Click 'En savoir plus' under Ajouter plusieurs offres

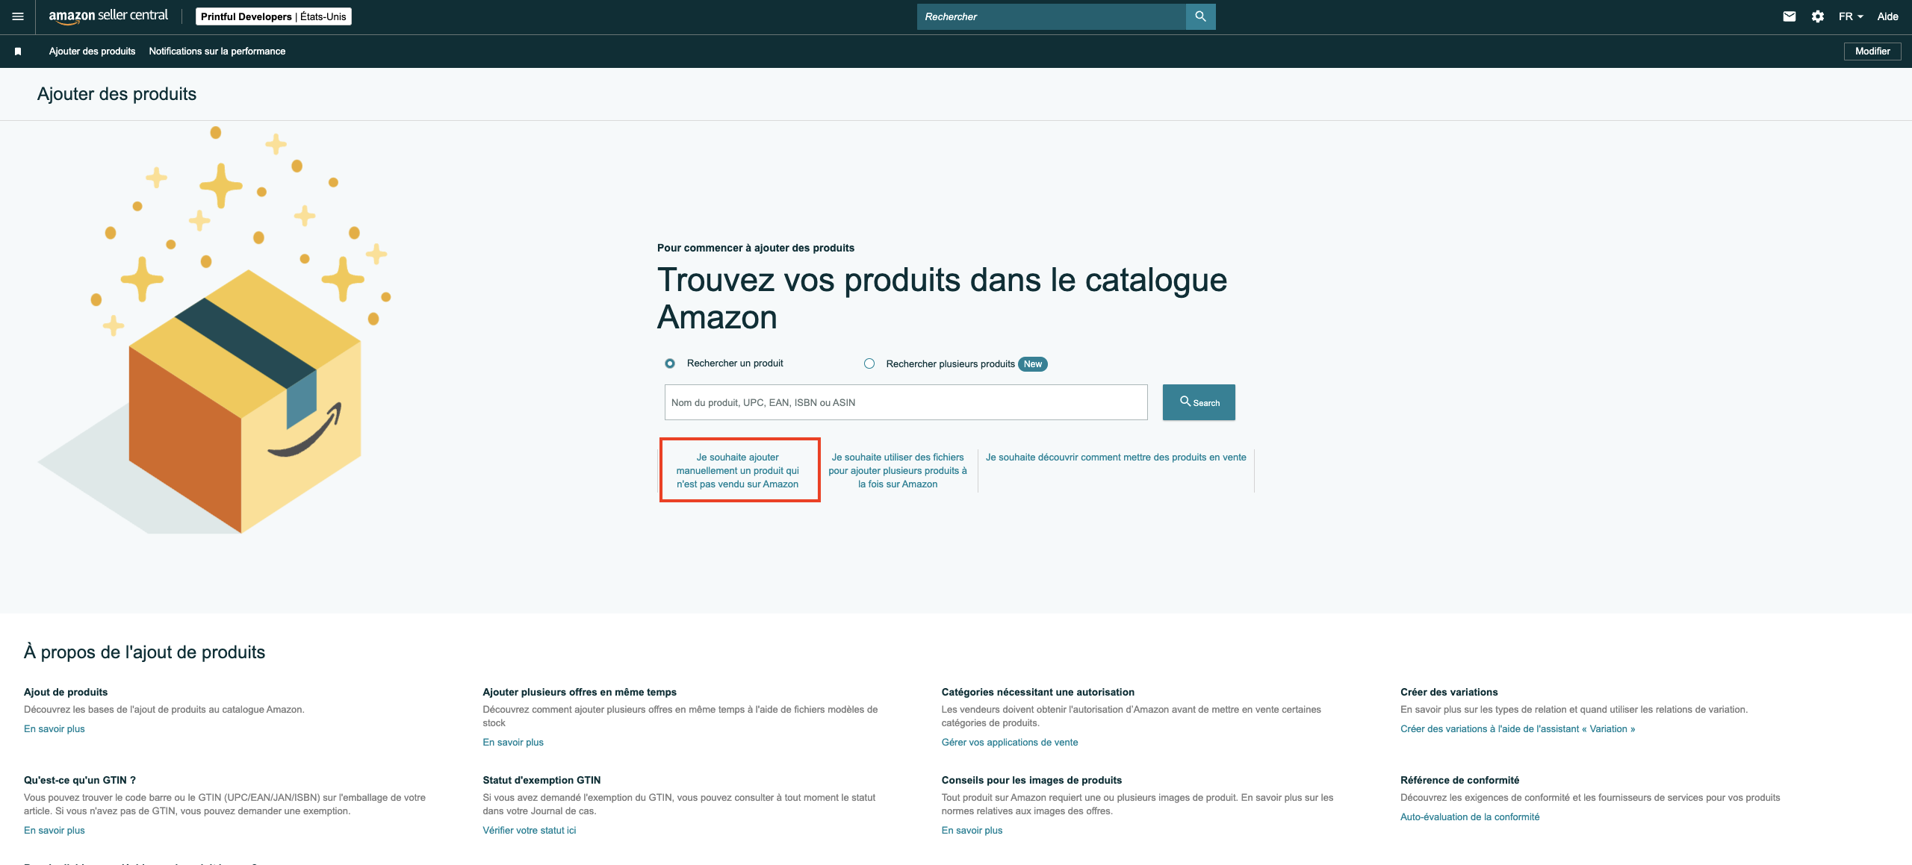tap(513, 743)
